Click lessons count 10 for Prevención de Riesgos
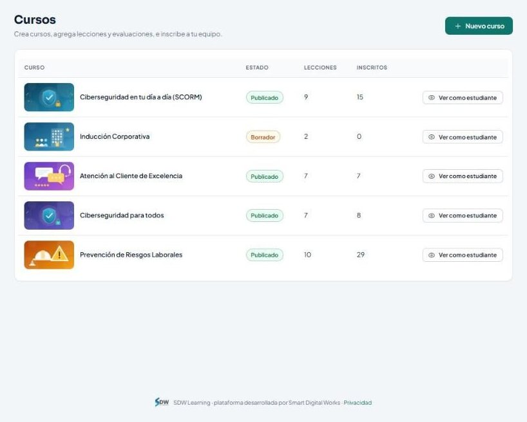This screenshot has width=527, height=422. click(x=307, y=255)
